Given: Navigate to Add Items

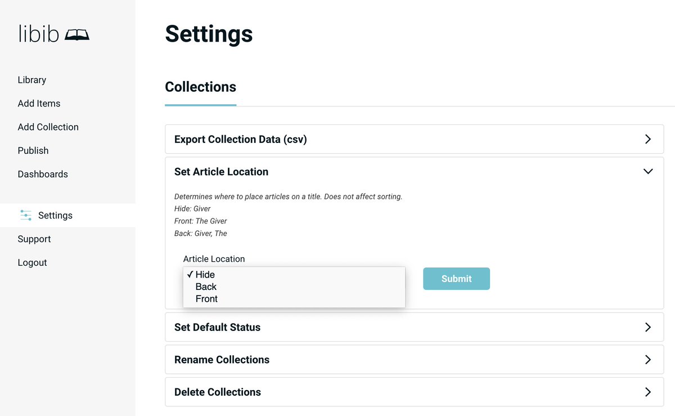Looking at the screenshot, I should tap(39, 103).
